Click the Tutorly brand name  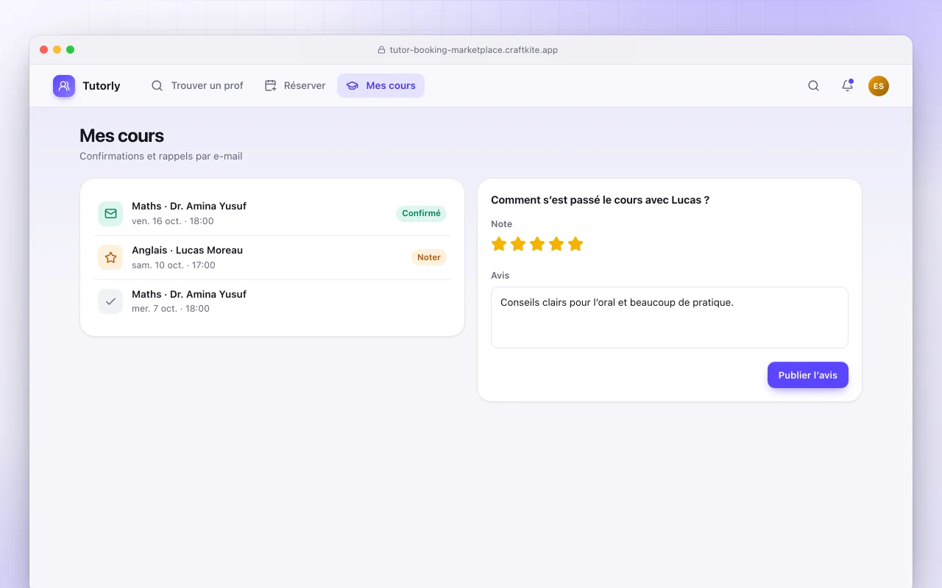coord(102,86)
